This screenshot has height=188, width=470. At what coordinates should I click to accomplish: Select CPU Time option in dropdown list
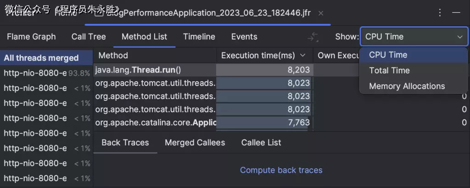pyautogui.click(x=388, y=55)
